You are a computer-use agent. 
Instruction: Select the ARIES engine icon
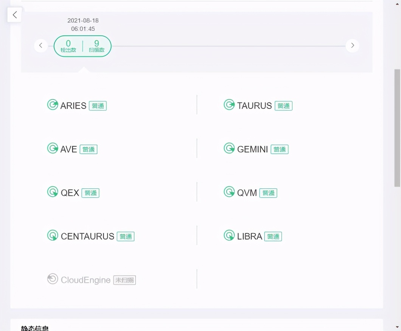[x=53, y=105]
